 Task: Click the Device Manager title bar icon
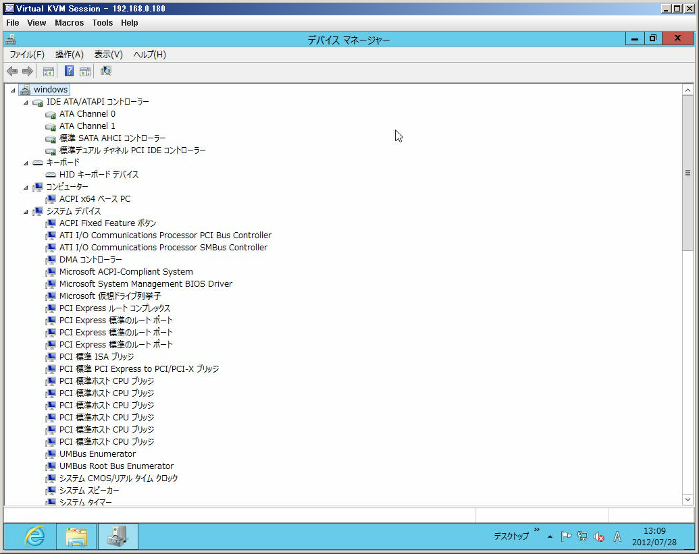10,40
